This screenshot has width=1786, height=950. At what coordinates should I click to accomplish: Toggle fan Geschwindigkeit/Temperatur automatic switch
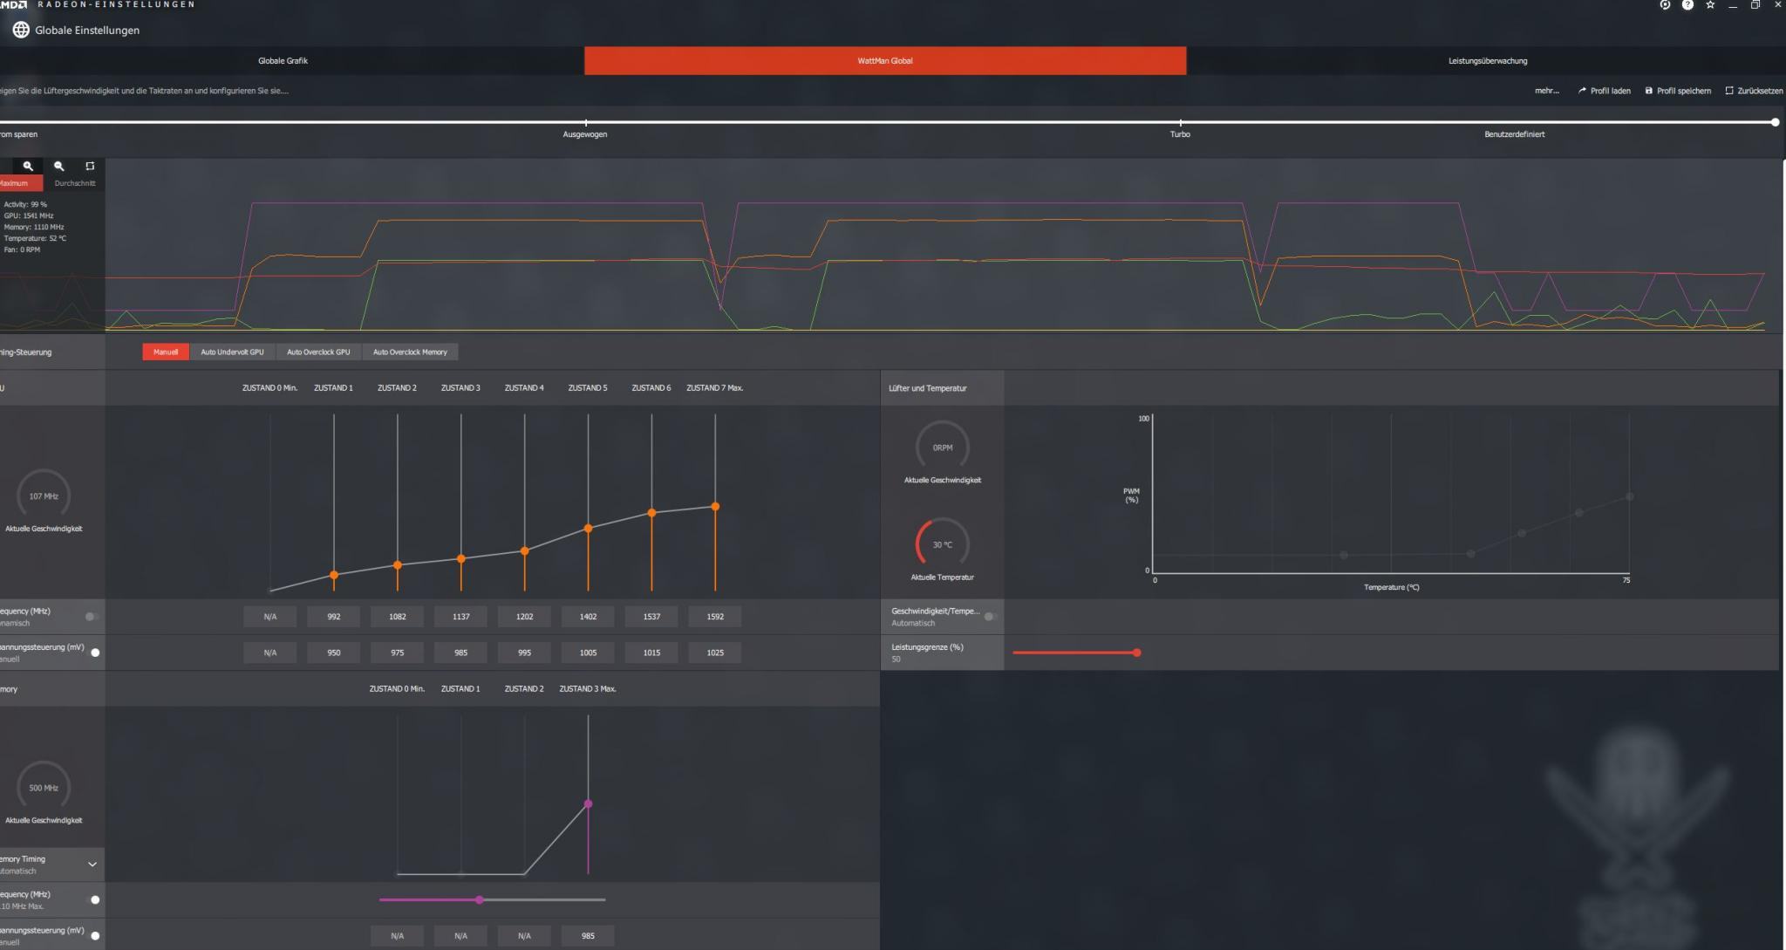point(991,617)
